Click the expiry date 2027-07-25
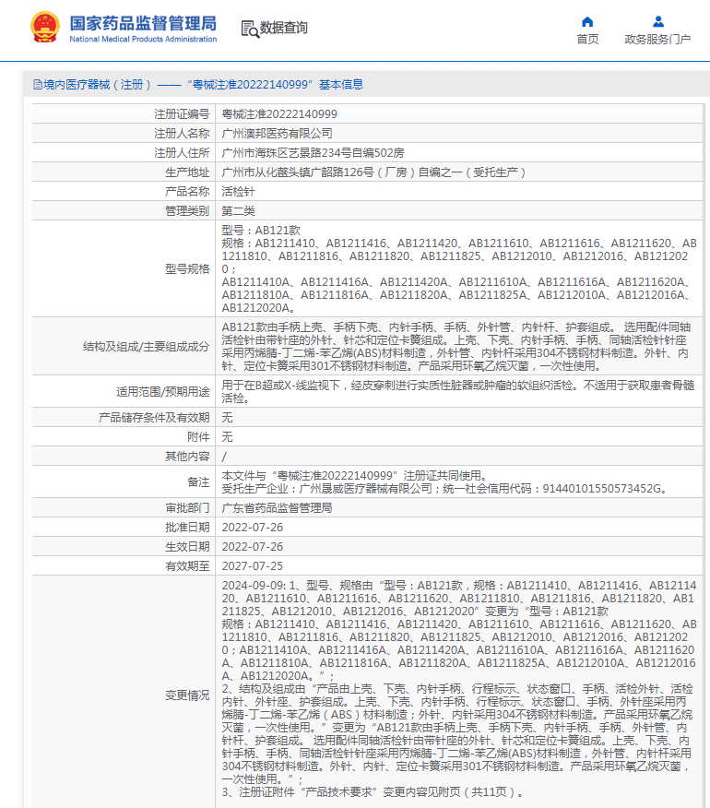 253,566
